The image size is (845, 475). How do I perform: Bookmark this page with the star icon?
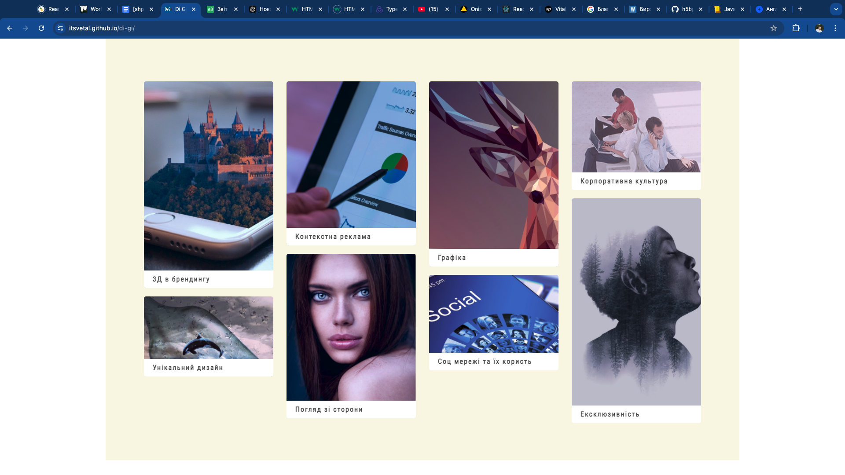(774, 28)
